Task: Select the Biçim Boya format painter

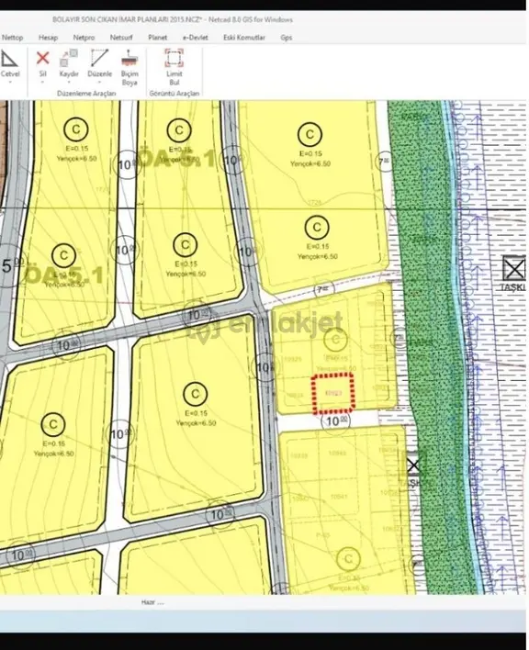Action: 129,68
